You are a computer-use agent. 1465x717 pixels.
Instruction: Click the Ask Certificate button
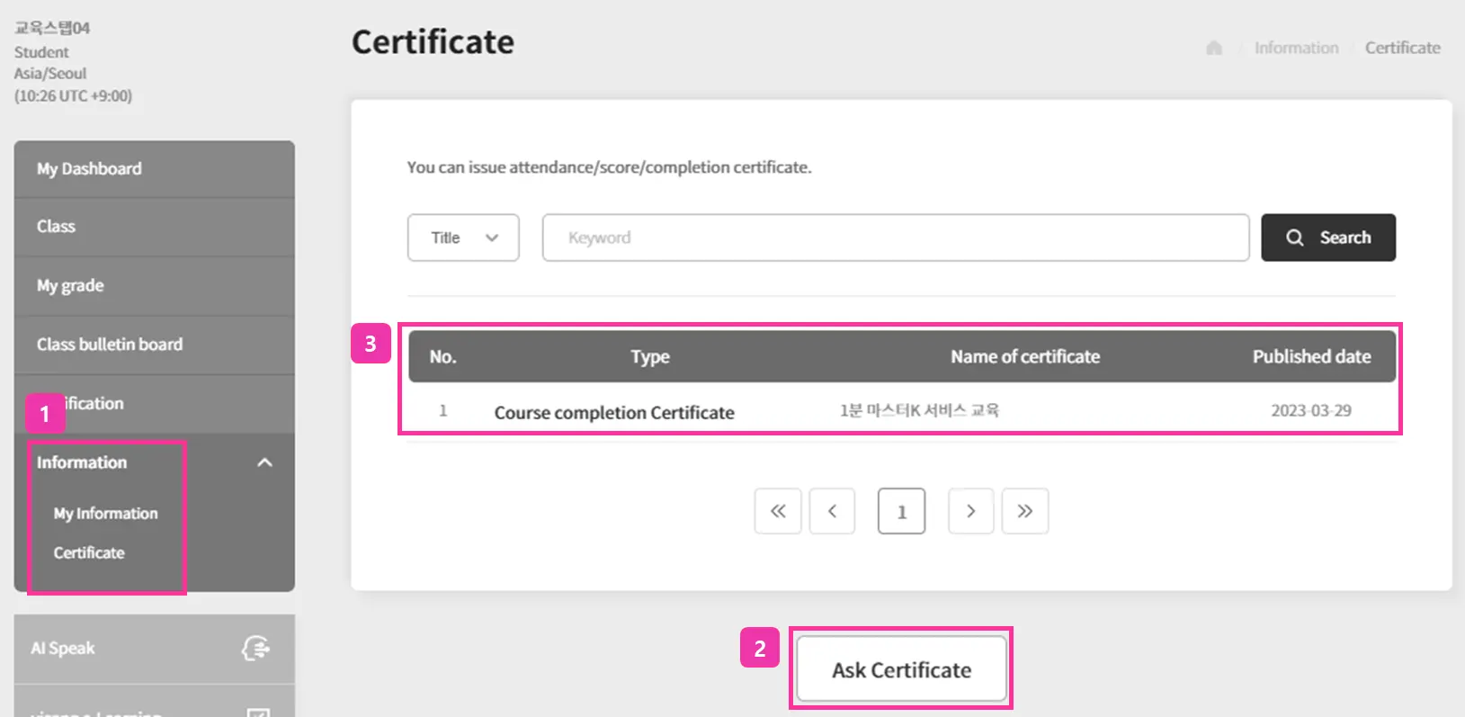(x=901, y=669)
